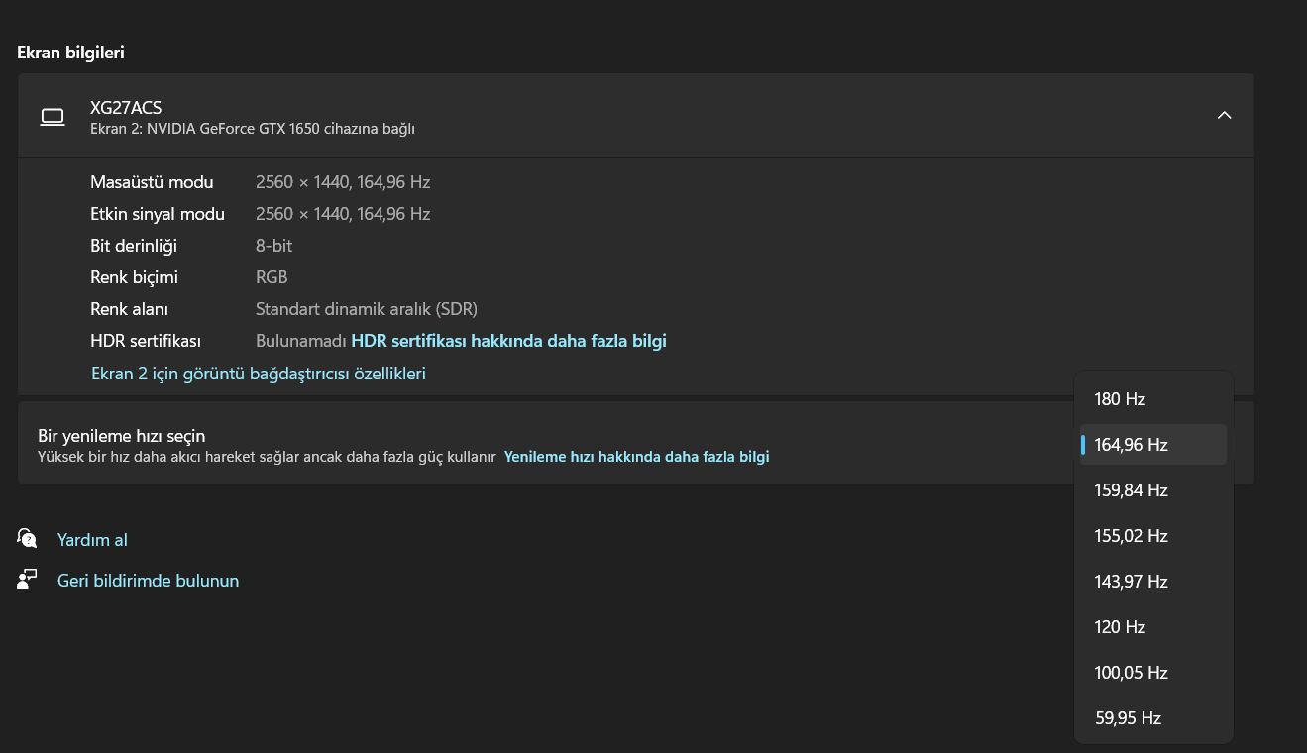Open HDR sertifikası hakkında daha fazla bilgi link
The height and width of the screenshot is (753, 1307).
click(x=508, y=341)
